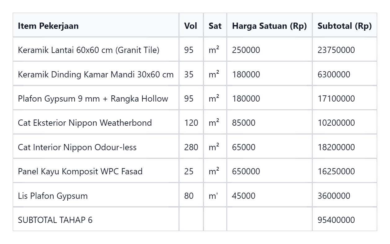Select Keramik Lantai 60x60 cm cell
This screenshot has width=390, height=244.
tap(96, 50)
